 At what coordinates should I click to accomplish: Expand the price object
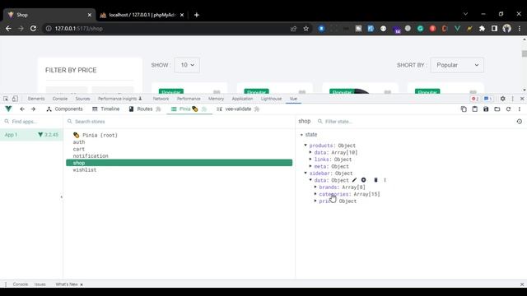pyautogui.click(x=315, y=201)
